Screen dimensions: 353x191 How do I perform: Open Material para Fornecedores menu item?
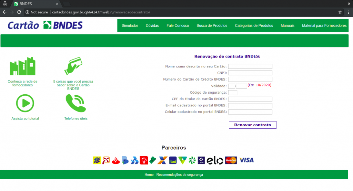[324, 25]
